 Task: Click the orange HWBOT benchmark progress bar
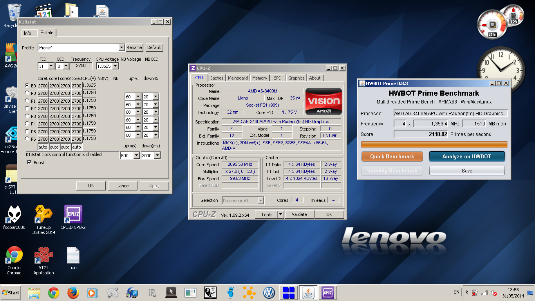(x=434, y=144)
